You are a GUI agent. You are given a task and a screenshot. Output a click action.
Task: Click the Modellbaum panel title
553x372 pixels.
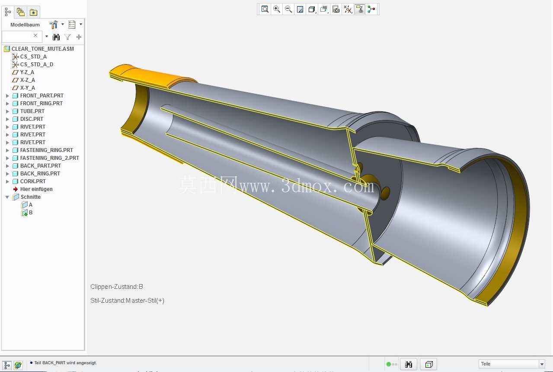pos(25,25)
